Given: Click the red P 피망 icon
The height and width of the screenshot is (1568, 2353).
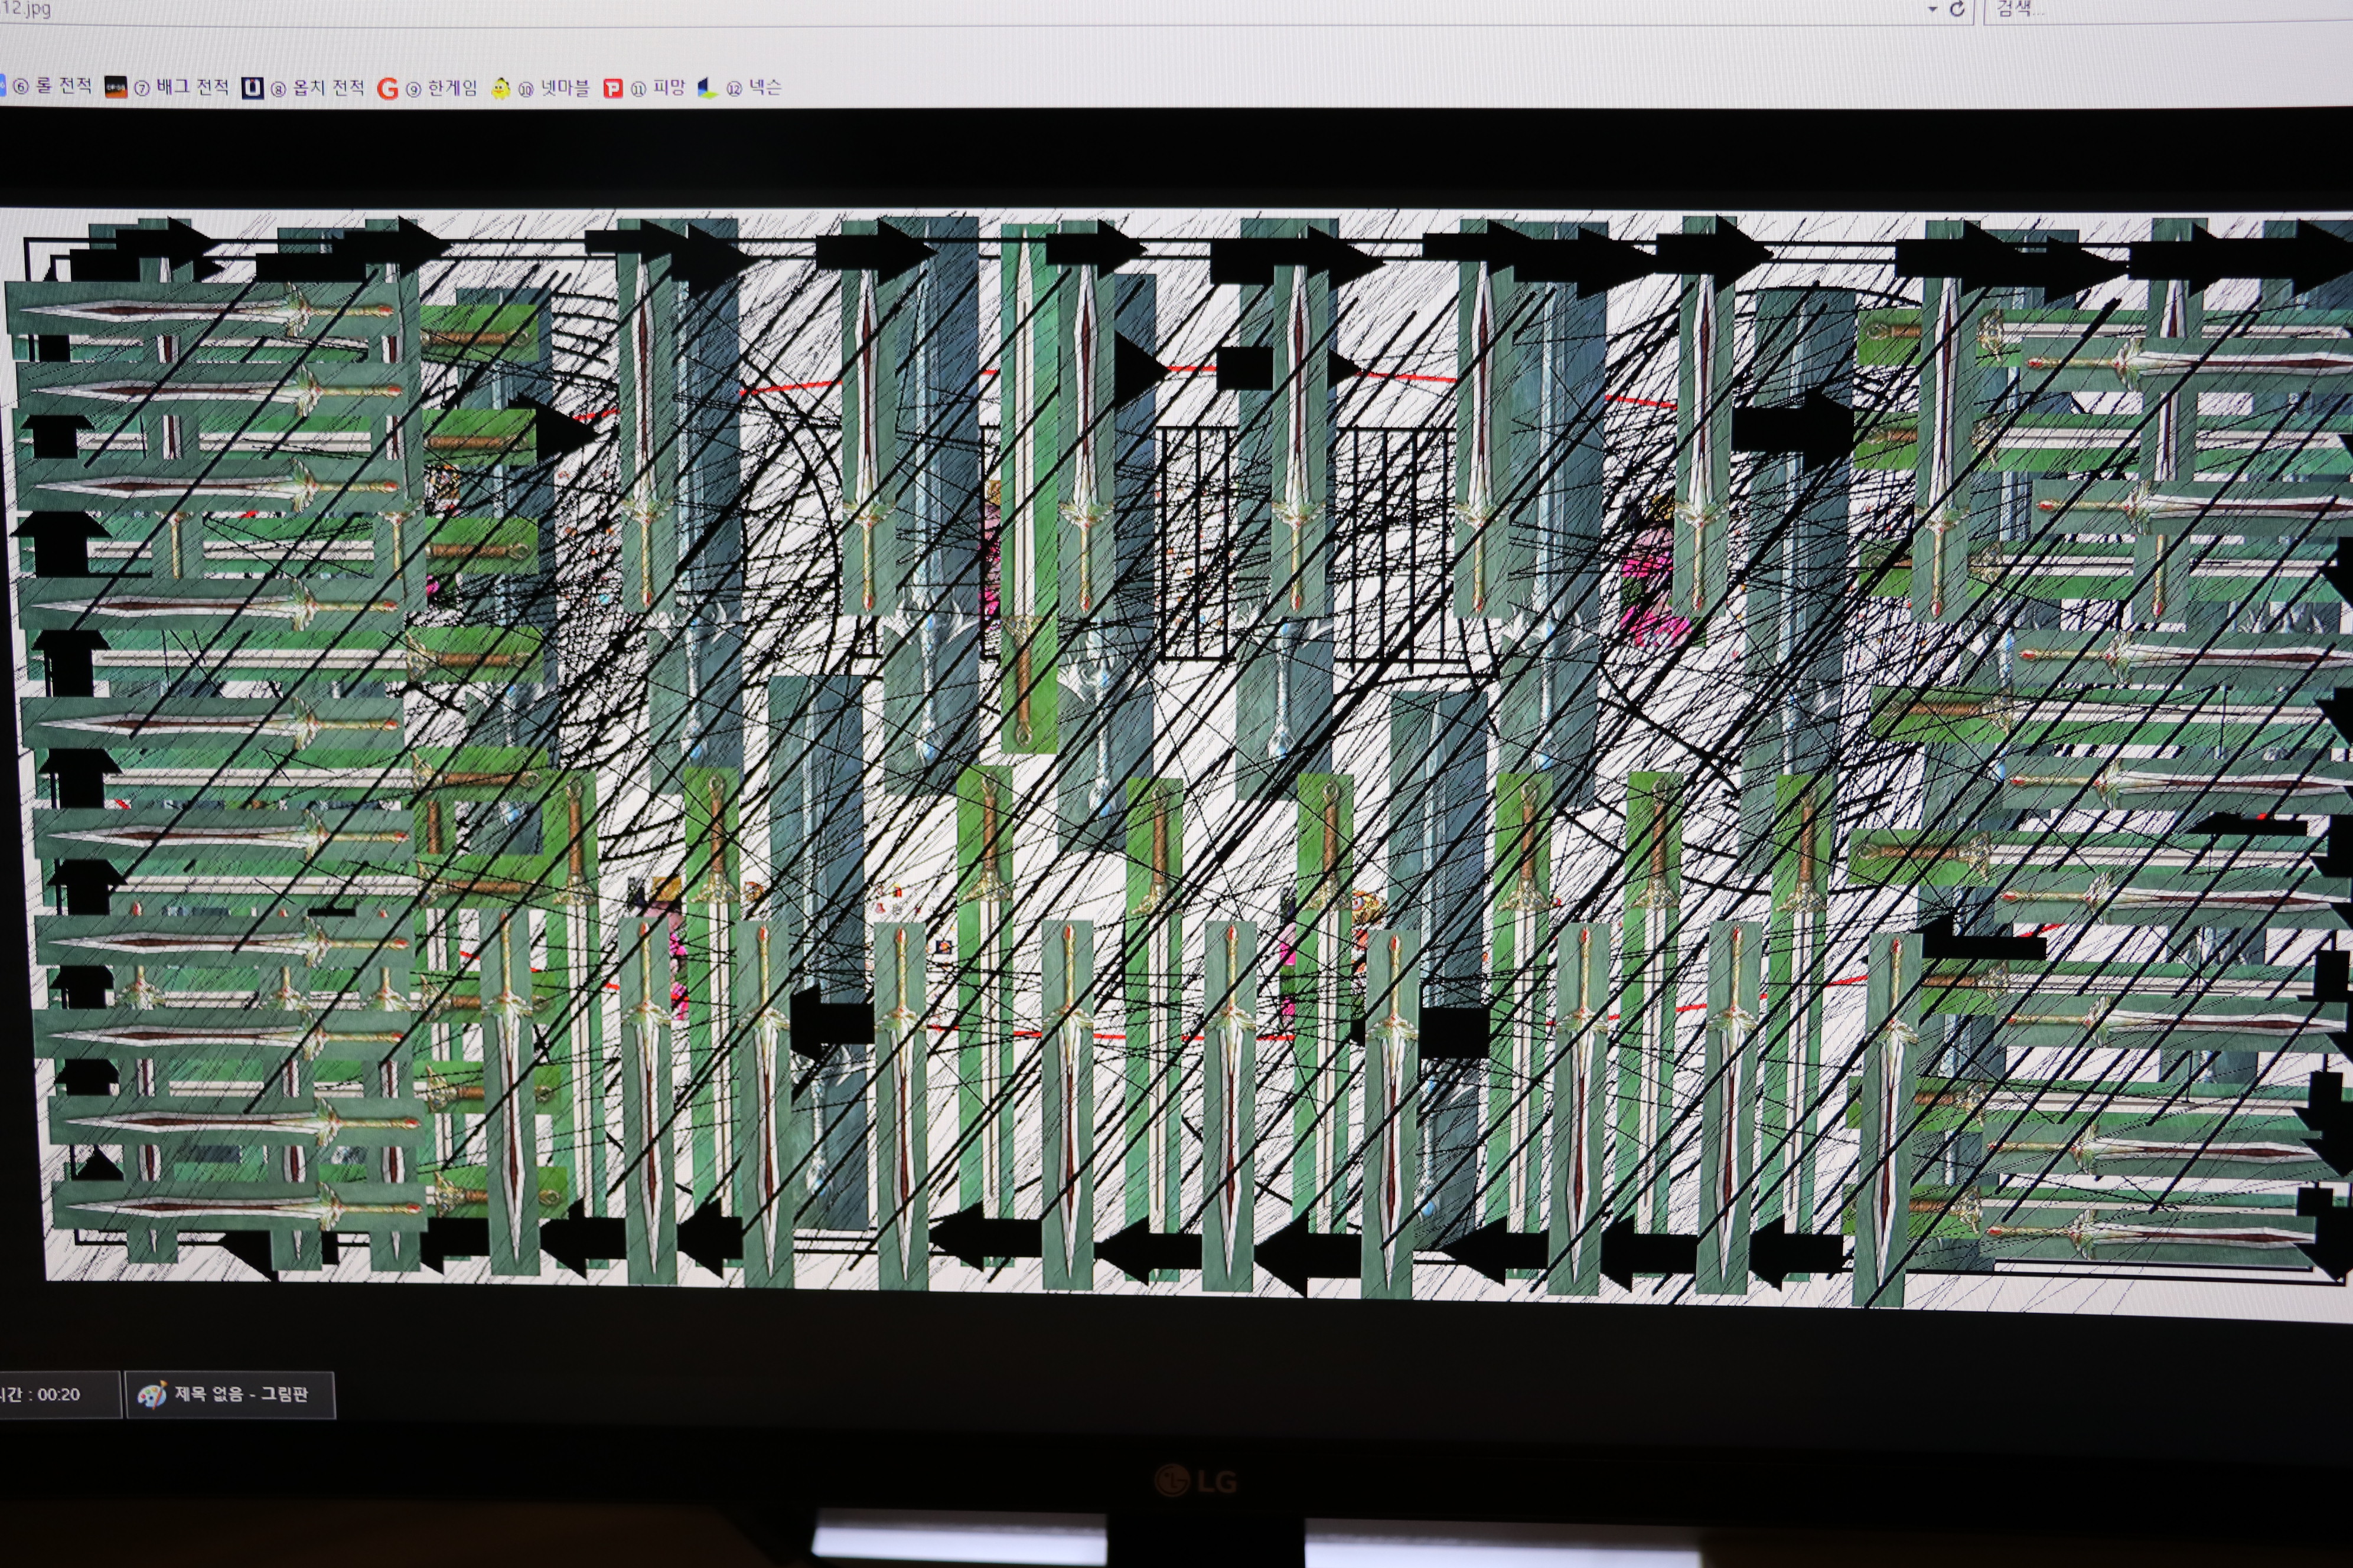Looking at the screenshot, I should 612,89.
